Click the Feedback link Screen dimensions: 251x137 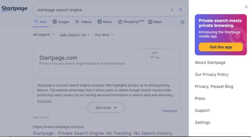pos(170,111)
